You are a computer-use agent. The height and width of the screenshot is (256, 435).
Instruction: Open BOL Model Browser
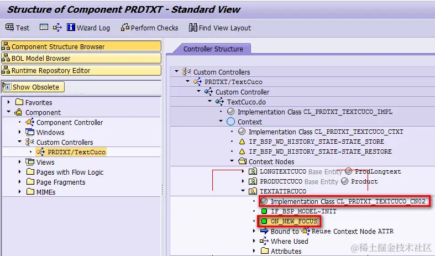pyautogui.click(x=81, y=58)
